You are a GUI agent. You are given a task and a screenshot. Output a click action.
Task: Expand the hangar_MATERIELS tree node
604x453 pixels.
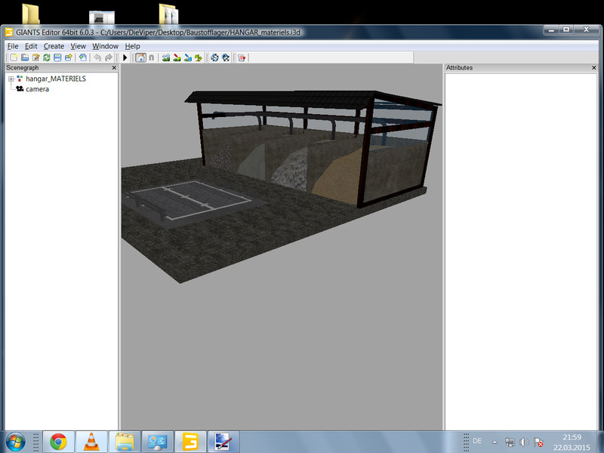(x=11, y=79)
